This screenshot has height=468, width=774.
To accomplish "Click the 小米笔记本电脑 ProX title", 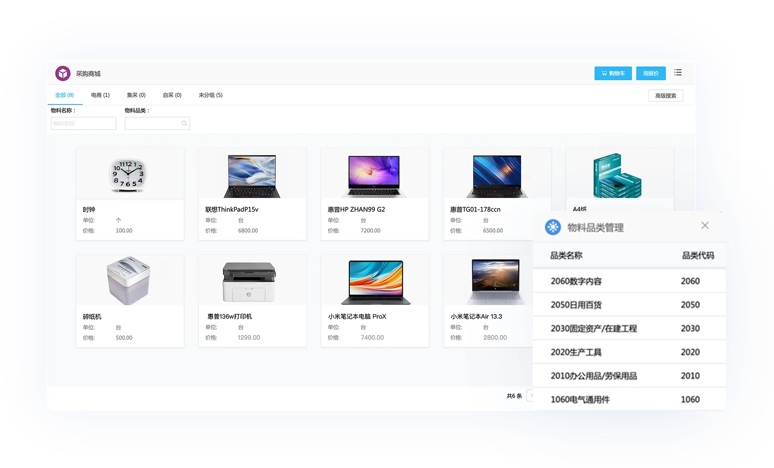I will click(x=357, y=317).
